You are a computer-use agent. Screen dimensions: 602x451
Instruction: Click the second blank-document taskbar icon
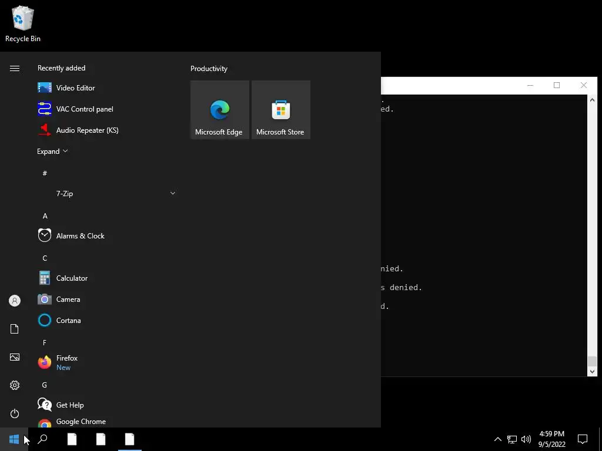click(x=101, y=439)
